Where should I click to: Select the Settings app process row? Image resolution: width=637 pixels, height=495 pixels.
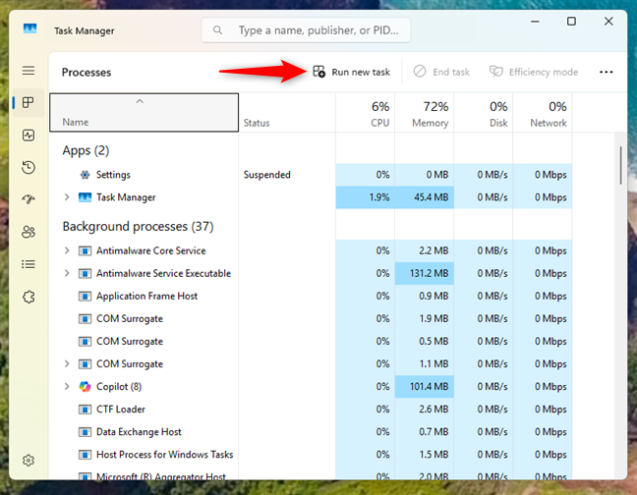click(x=113, y=175)
